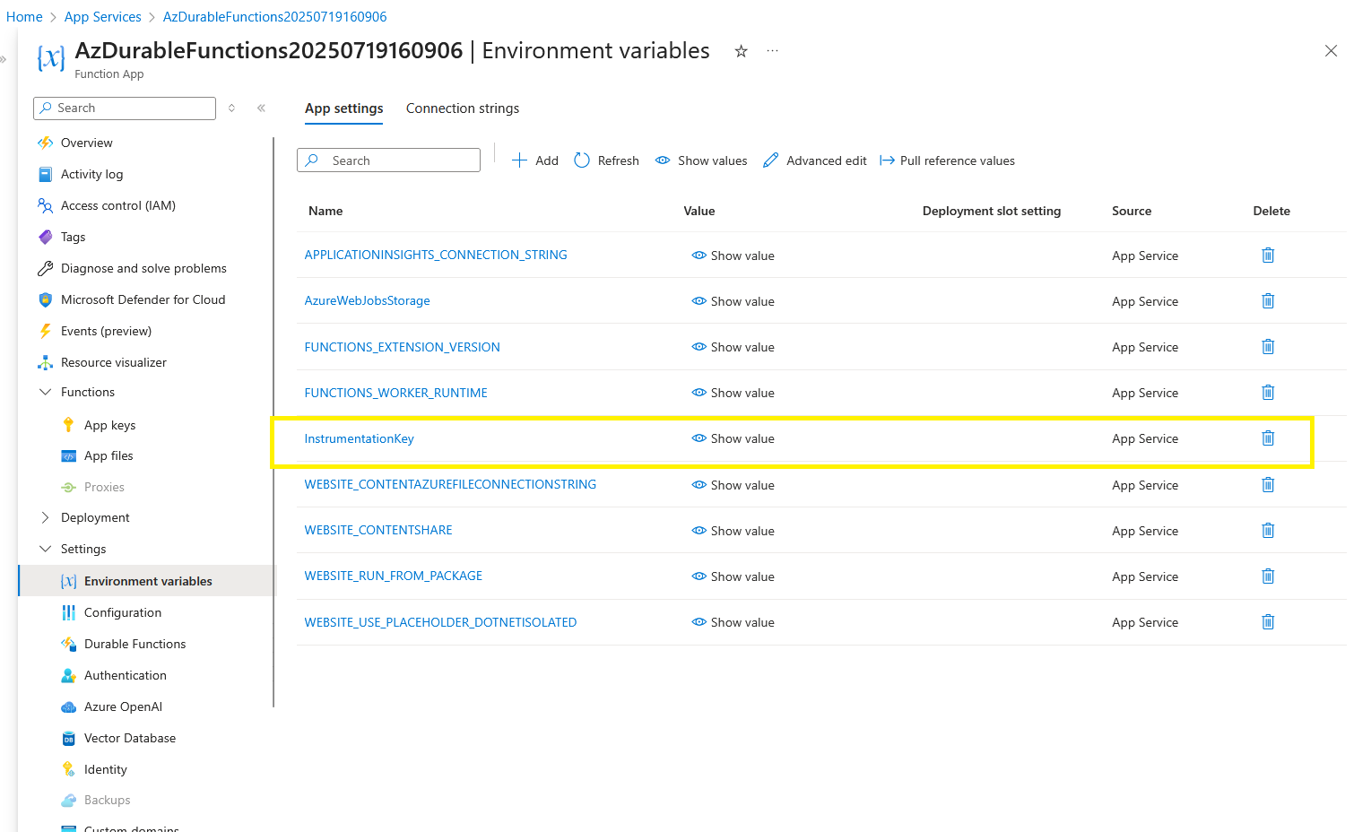Open Durable Functions settings

(134, 644)
